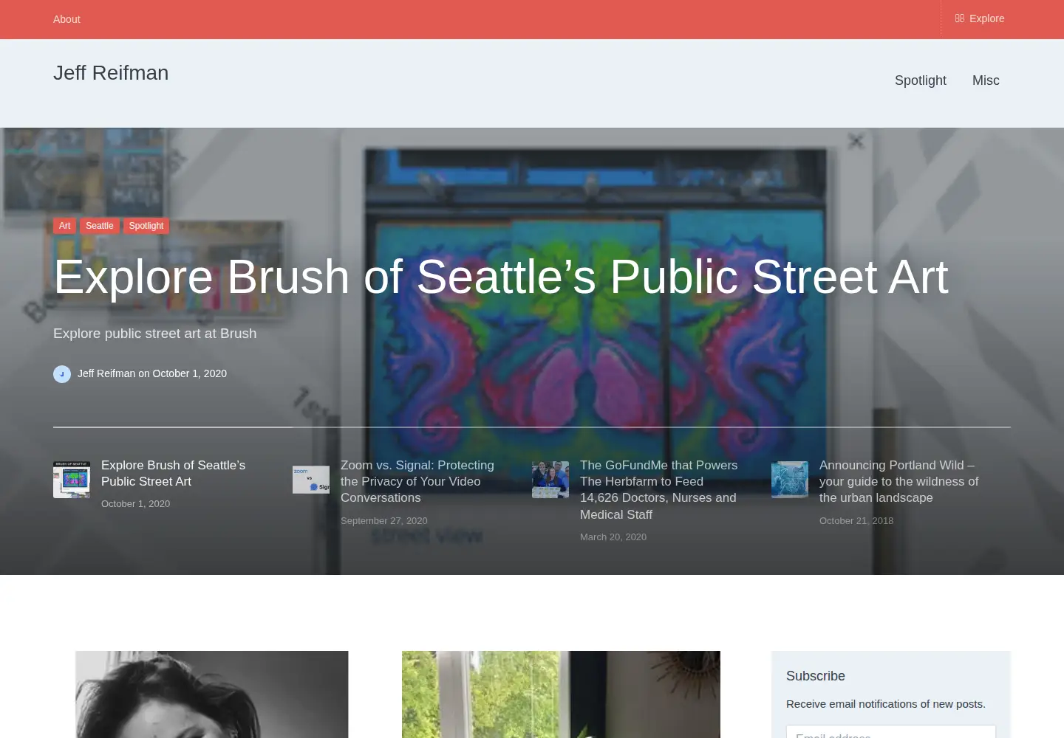Click the 'October 21, 2018' post date
The width and height of the screenshot is (1064, 738).
[856, 520]
